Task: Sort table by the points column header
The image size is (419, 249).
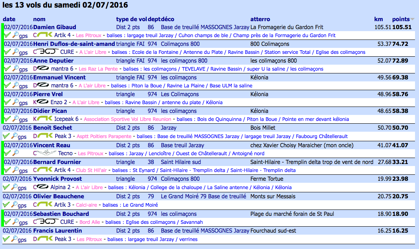Action: click(401, 19)
